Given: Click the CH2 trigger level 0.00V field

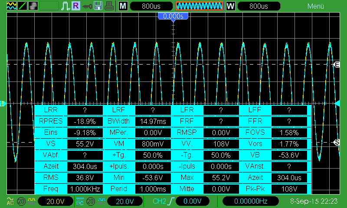Looking at the screenshot, I should coord(192,201).
